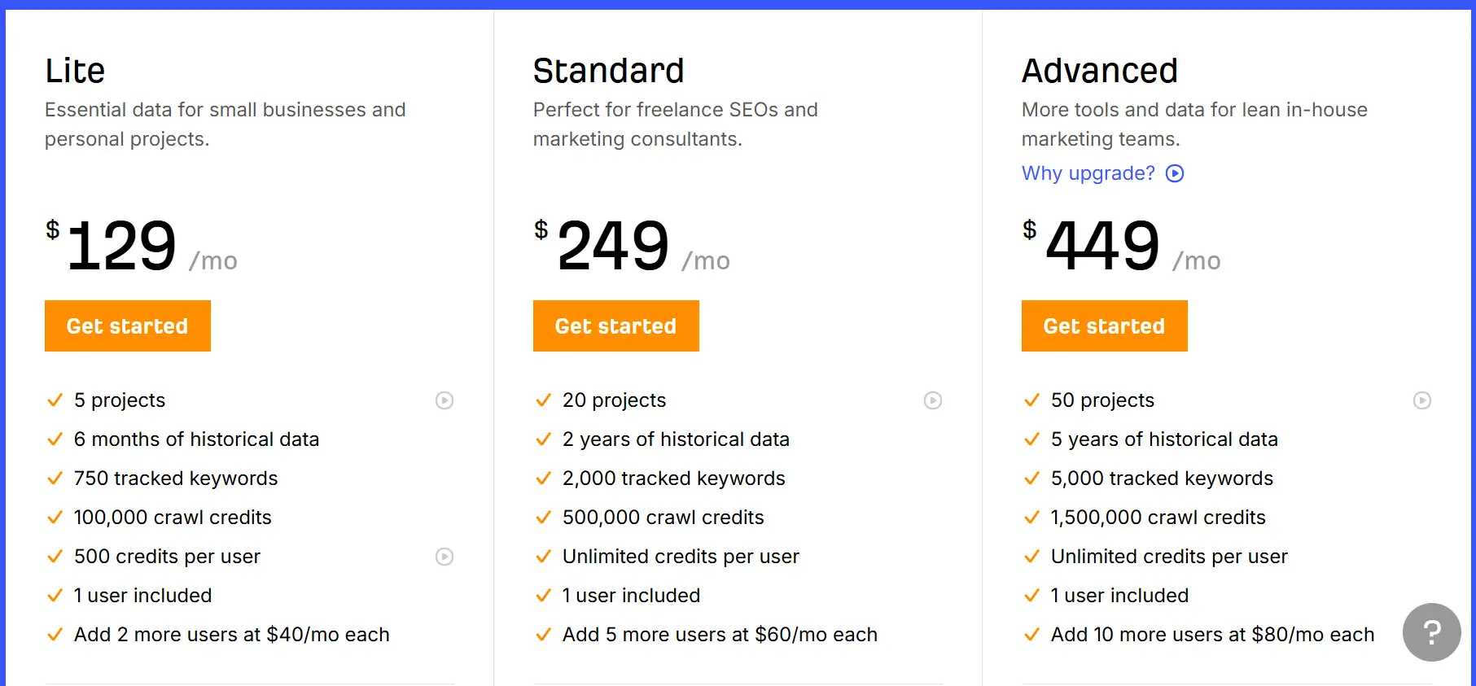Click the play icon beside 500 credits per user
This screenshot has width=1476, height=686.
coord(445,557)
